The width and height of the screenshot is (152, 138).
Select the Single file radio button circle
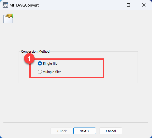40,63
